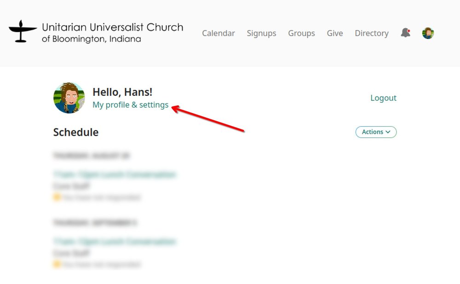Go to Signups
460x284 pixels.
tap(261, 34)
